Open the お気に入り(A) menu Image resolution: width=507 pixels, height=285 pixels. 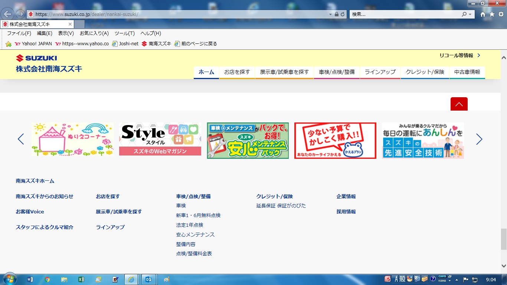point(94,33)
